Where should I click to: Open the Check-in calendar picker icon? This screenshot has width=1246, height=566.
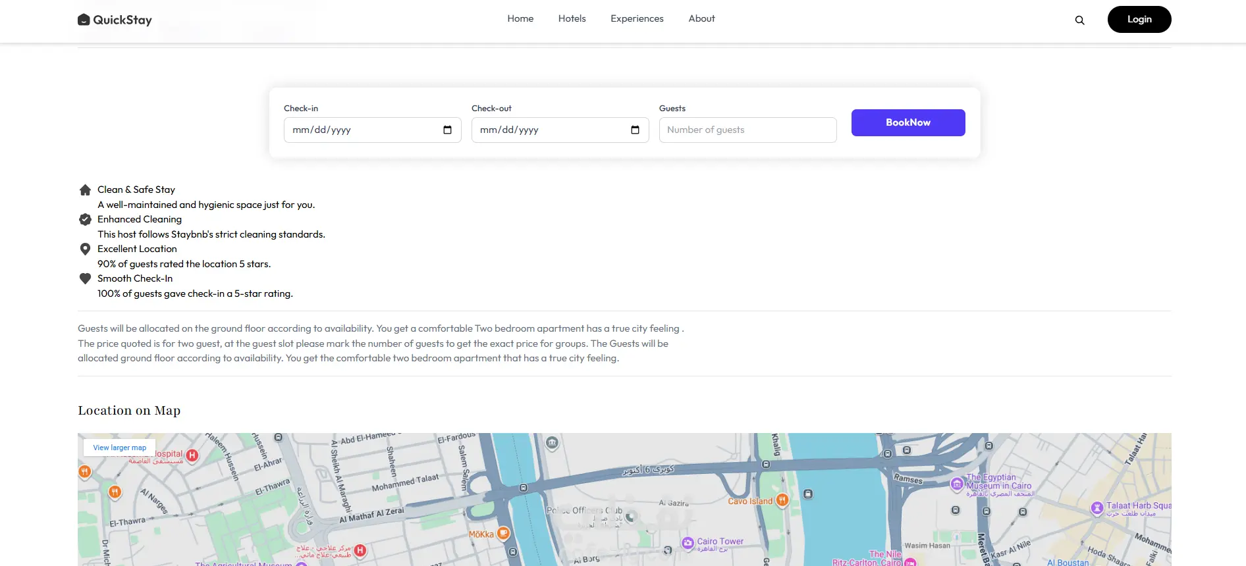[447, 130]
